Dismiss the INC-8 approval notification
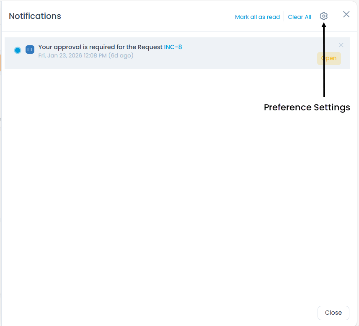The height and width of the screenshot is (326, 359). pyautogui.click(x=341, y=45)
